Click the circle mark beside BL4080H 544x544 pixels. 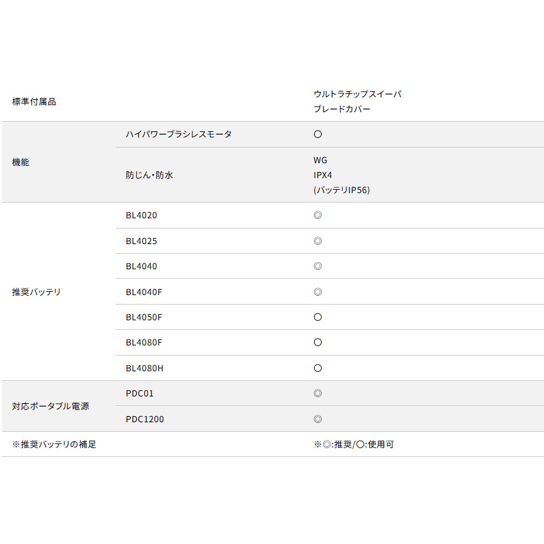318,369
